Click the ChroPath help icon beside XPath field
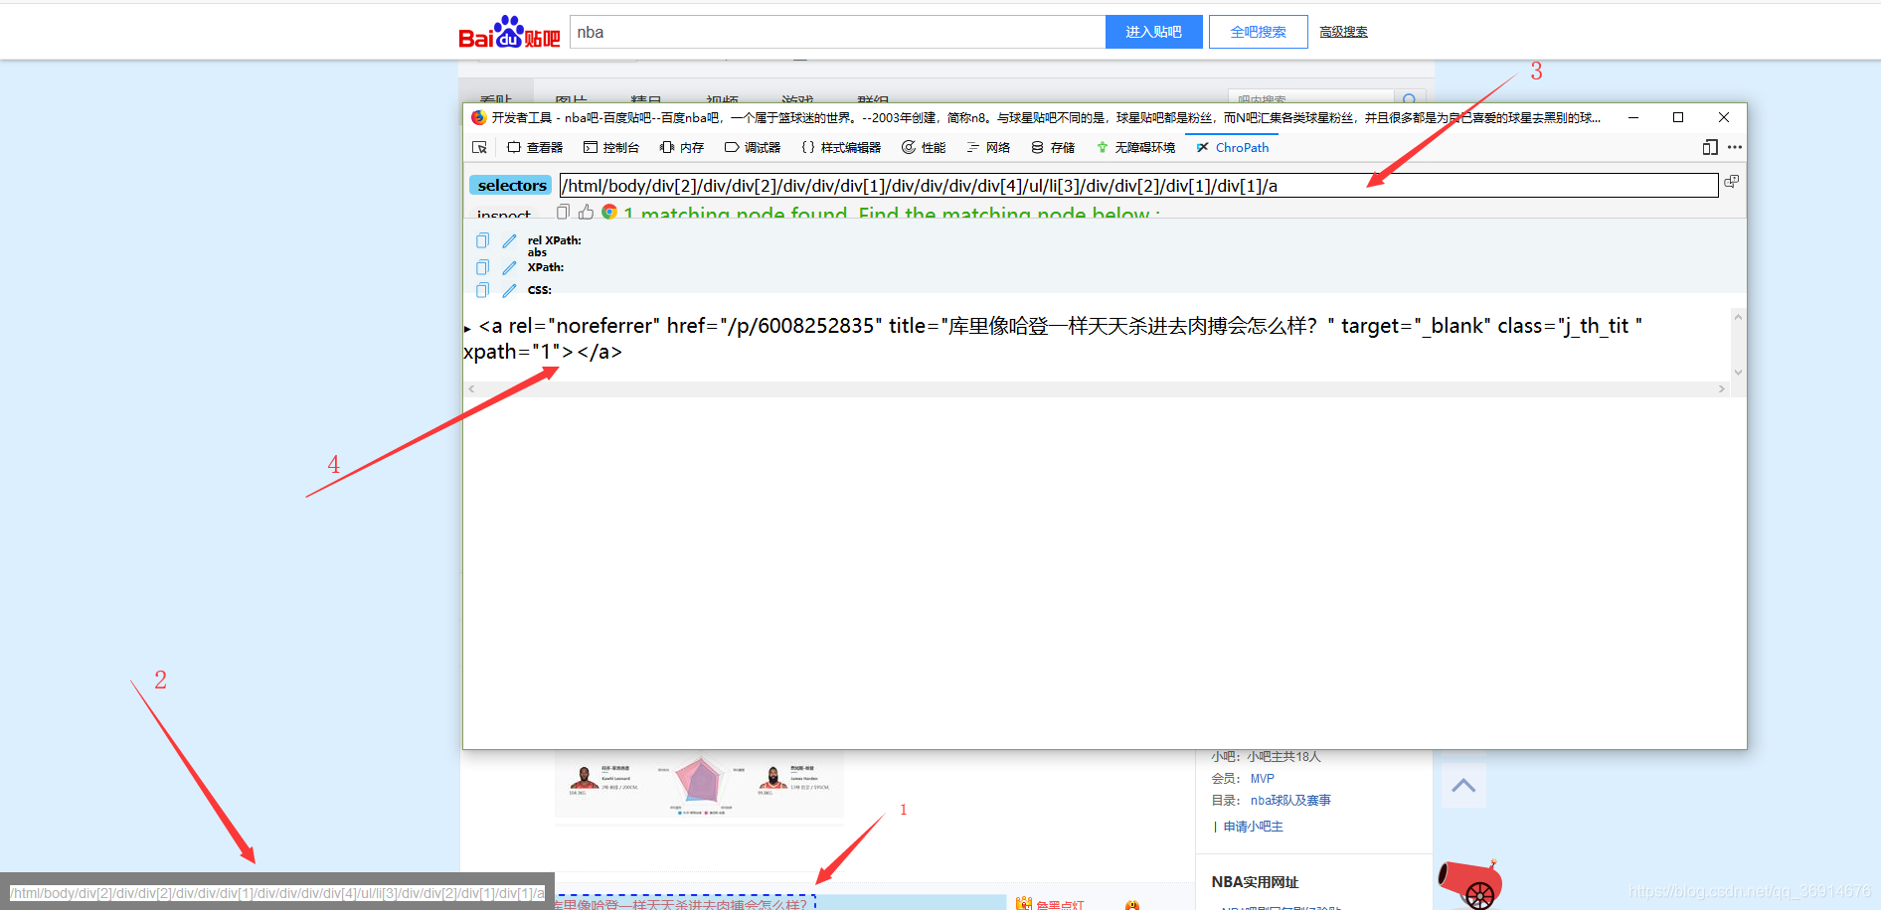 [x=1732, y=181]
